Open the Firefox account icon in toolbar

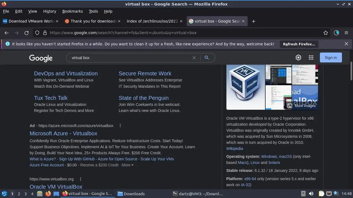coord(336,33)
